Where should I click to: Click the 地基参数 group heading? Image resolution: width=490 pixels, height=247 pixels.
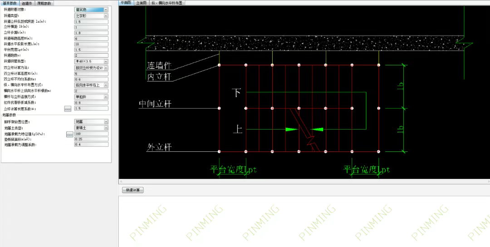pyautogui.click(x=10, y=115)
